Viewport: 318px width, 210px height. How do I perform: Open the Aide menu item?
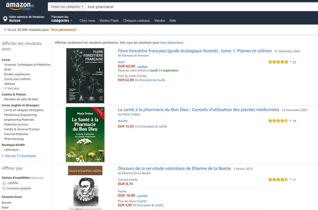tap(173, 20)
